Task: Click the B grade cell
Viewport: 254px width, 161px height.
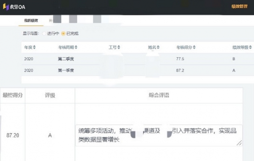Action: 234,59
